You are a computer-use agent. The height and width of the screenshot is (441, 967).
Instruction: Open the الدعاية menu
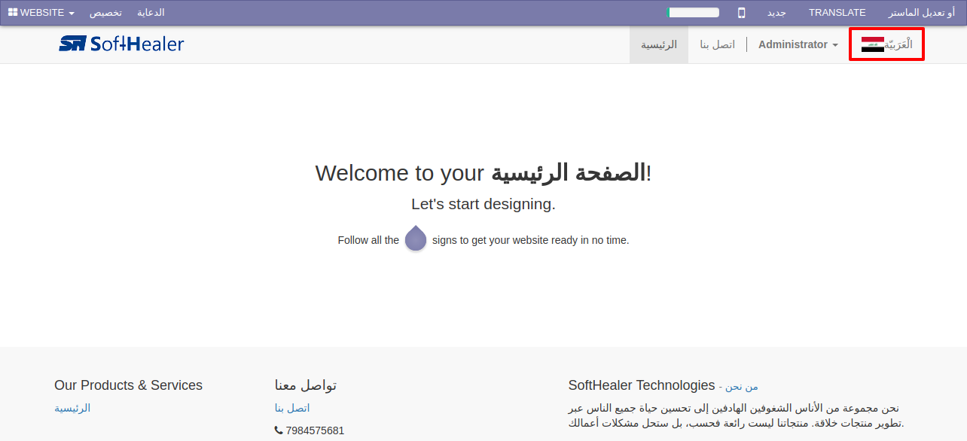(151, 13)
